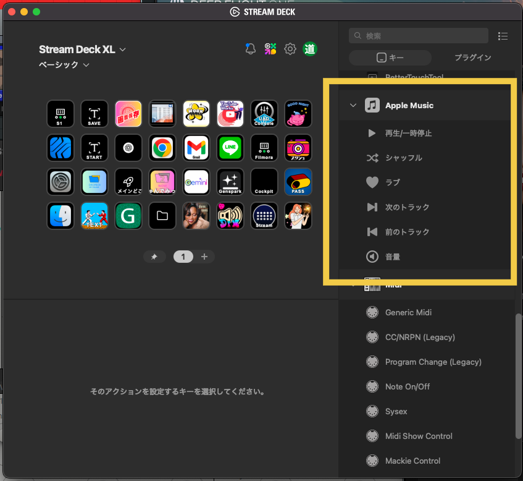Open the Stream Deck XL device dropdown
Screen dimensions: 523x481
82,49
